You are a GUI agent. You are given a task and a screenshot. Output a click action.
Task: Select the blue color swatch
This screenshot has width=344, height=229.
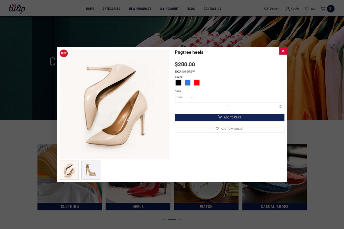[187, 83]
